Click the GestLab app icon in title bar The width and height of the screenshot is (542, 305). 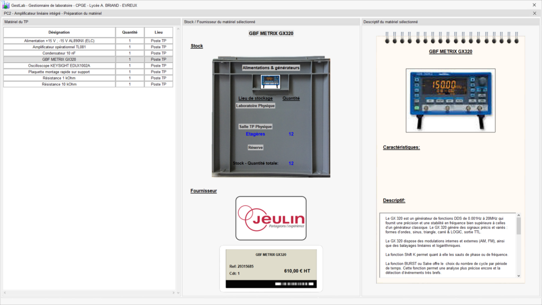pos(5,4)
